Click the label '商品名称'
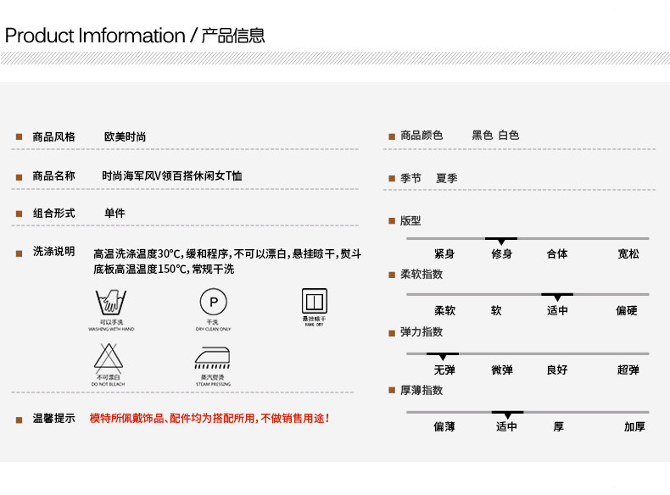This screenshot has height=495, width=670. [53, 176]
